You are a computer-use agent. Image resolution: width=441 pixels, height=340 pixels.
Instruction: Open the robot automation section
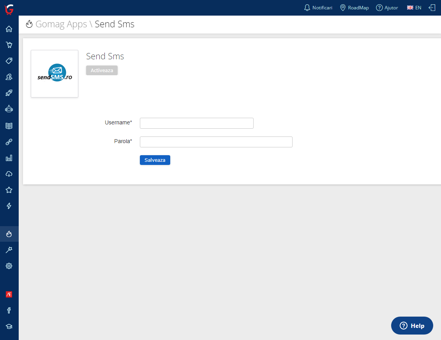pos(9,109)
